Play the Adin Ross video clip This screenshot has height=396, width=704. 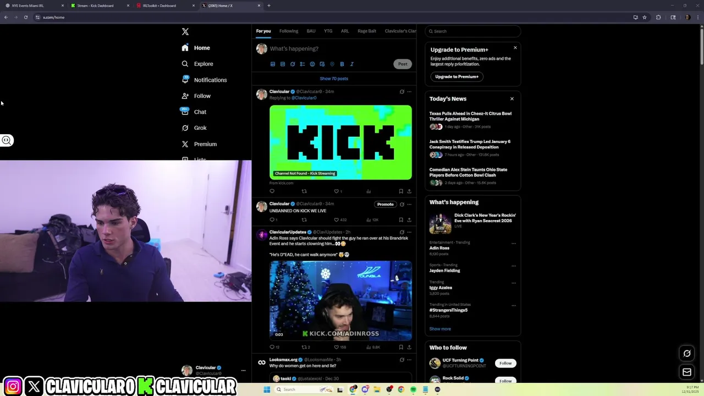[340, 300]
